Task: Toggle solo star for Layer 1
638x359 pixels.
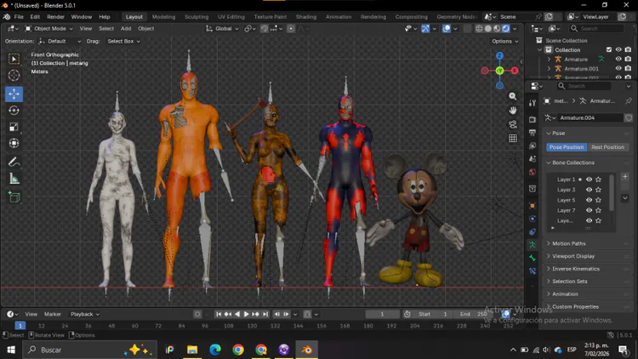Action: point(598,179)
